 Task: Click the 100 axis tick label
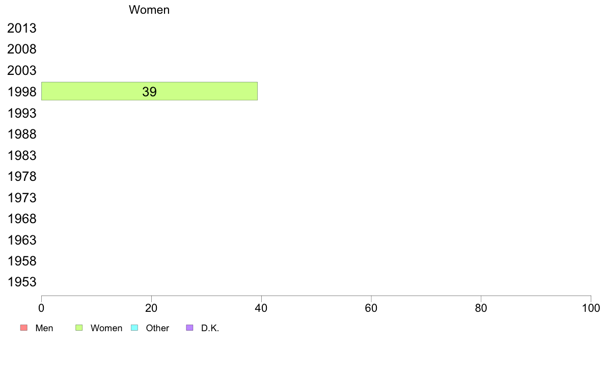[x=591, y=308]
